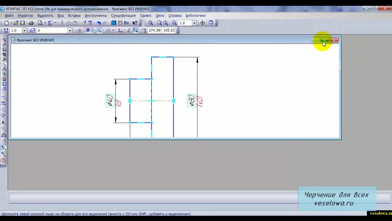Open the Библиотеки menu
The image size is (392, 221).
click(x=195, y=15)
